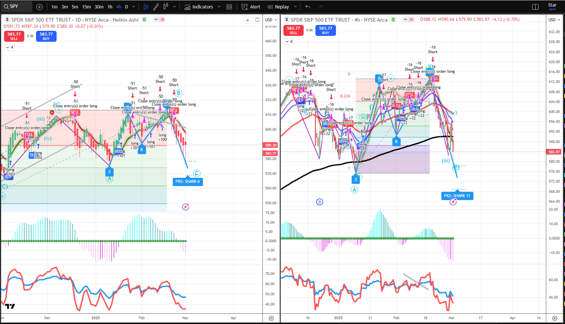Open the SPY symbol search box
This screenshot has width=565, height=324.
coord(17,7)
